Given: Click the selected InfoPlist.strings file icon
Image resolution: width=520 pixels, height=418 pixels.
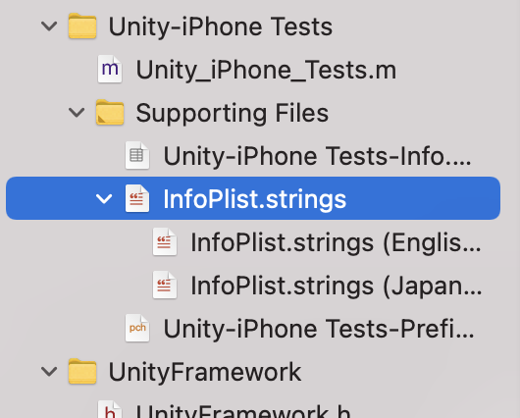Looking at the screenshot, I should (137, 198).
